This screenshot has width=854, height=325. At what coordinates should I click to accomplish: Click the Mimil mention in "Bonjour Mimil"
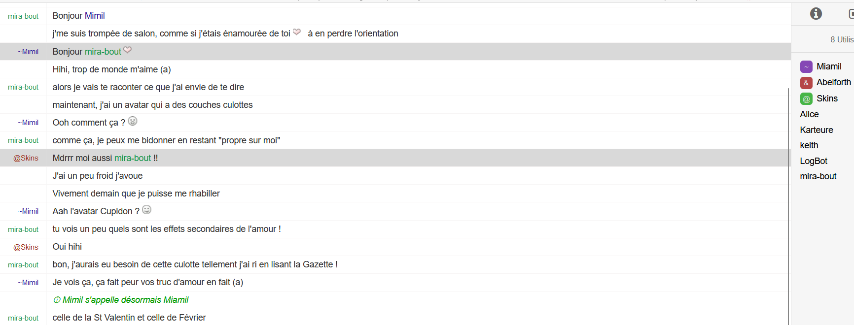pos(95,16)
